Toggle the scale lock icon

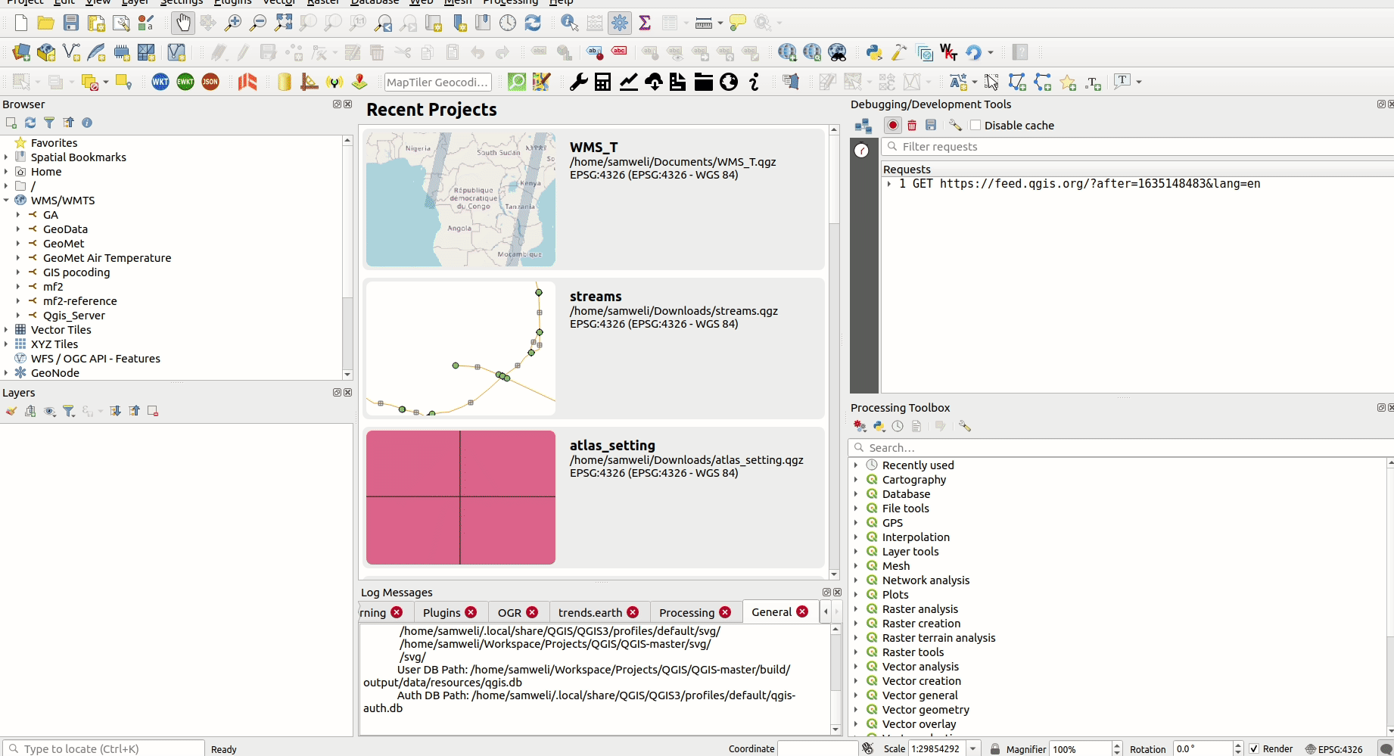(995, 748)
